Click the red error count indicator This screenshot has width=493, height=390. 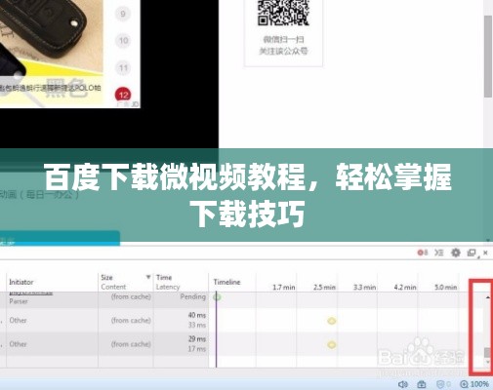(x=423, y=253)
